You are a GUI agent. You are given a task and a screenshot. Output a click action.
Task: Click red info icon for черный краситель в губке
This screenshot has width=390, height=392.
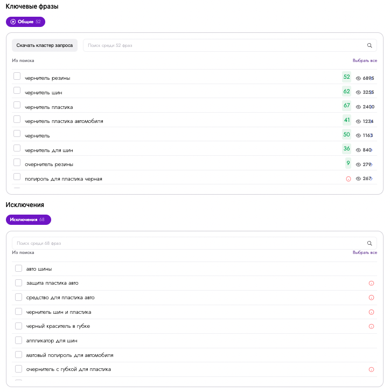pyautogui.click(x=371, y=326)
